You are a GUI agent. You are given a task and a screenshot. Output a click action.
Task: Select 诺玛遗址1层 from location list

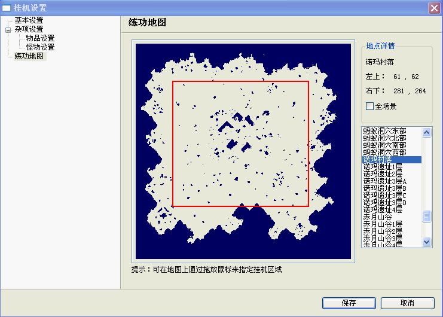click(x=383, y=167)
